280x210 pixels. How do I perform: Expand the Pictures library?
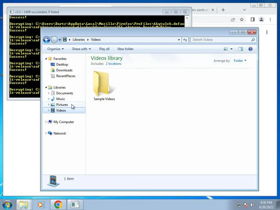pyautogui.click(x=49, y=105)
